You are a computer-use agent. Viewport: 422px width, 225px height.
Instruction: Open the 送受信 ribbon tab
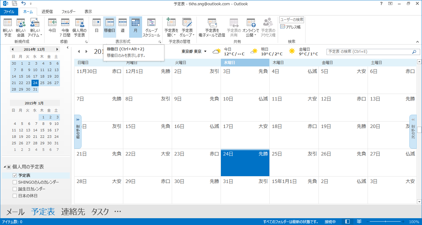(x=47, y=11)
